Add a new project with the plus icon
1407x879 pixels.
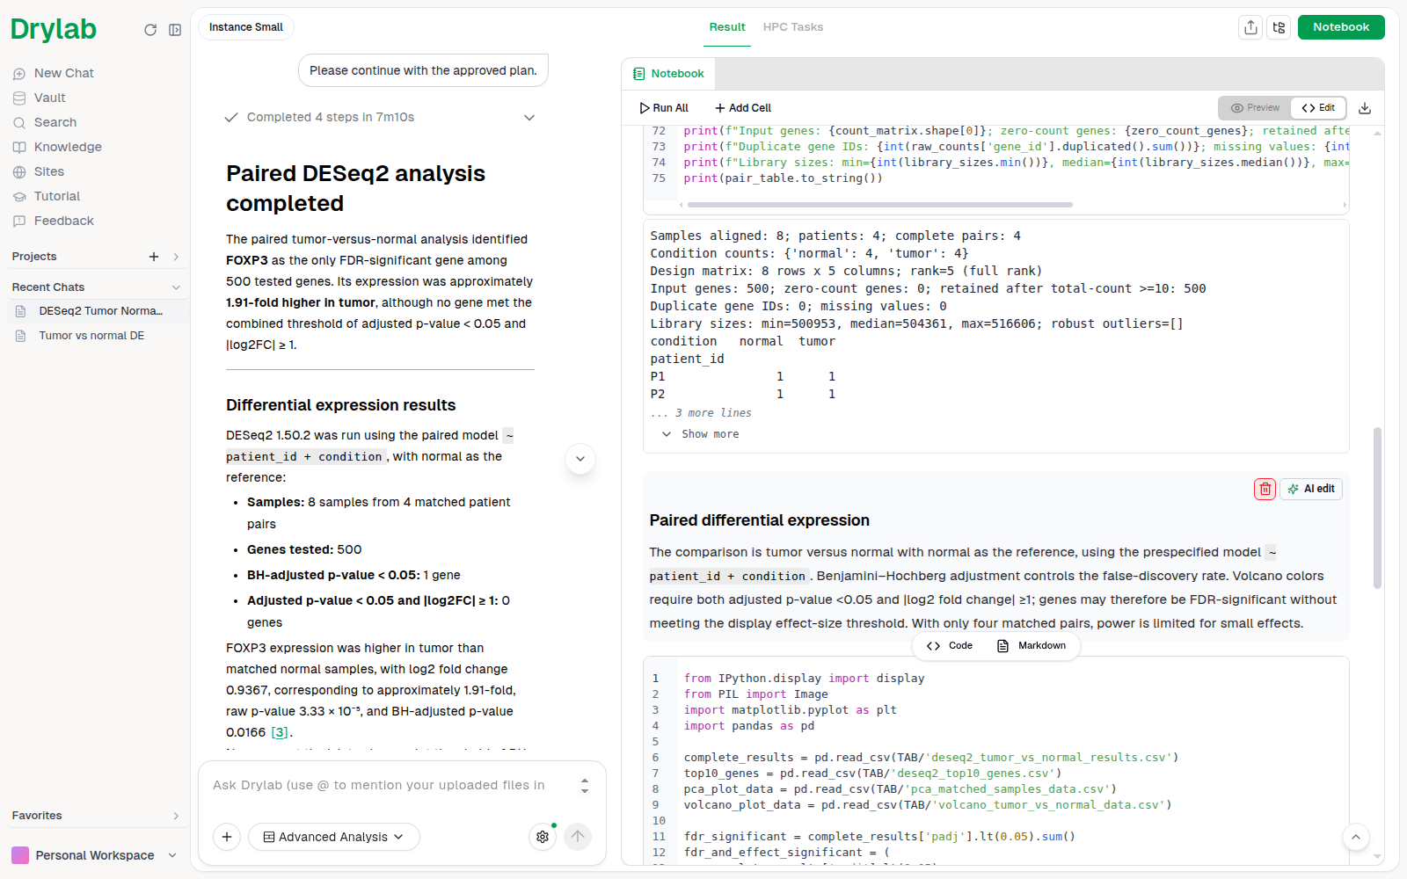154,257
